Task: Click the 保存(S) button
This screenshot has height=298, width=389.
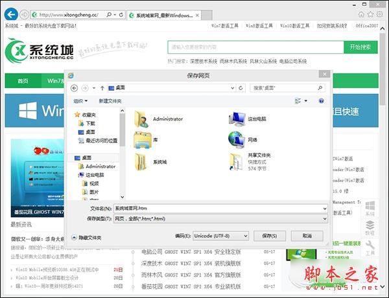Action: click(x=270, y=236)
